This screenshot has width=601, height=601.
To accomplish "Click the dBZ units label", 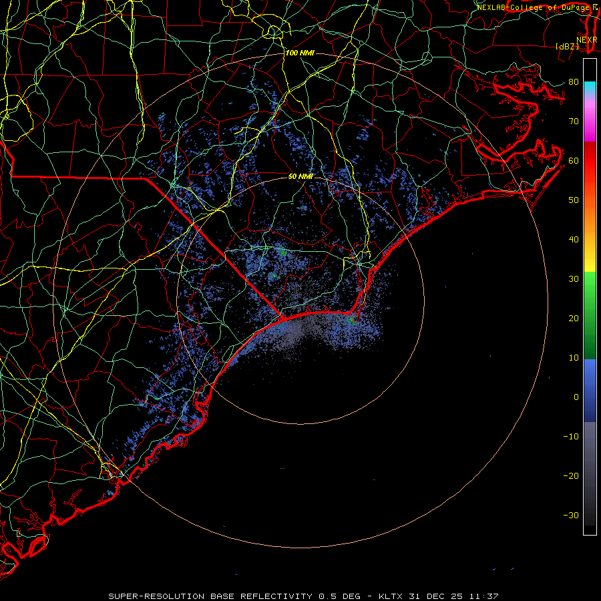I will coord(567,46).
